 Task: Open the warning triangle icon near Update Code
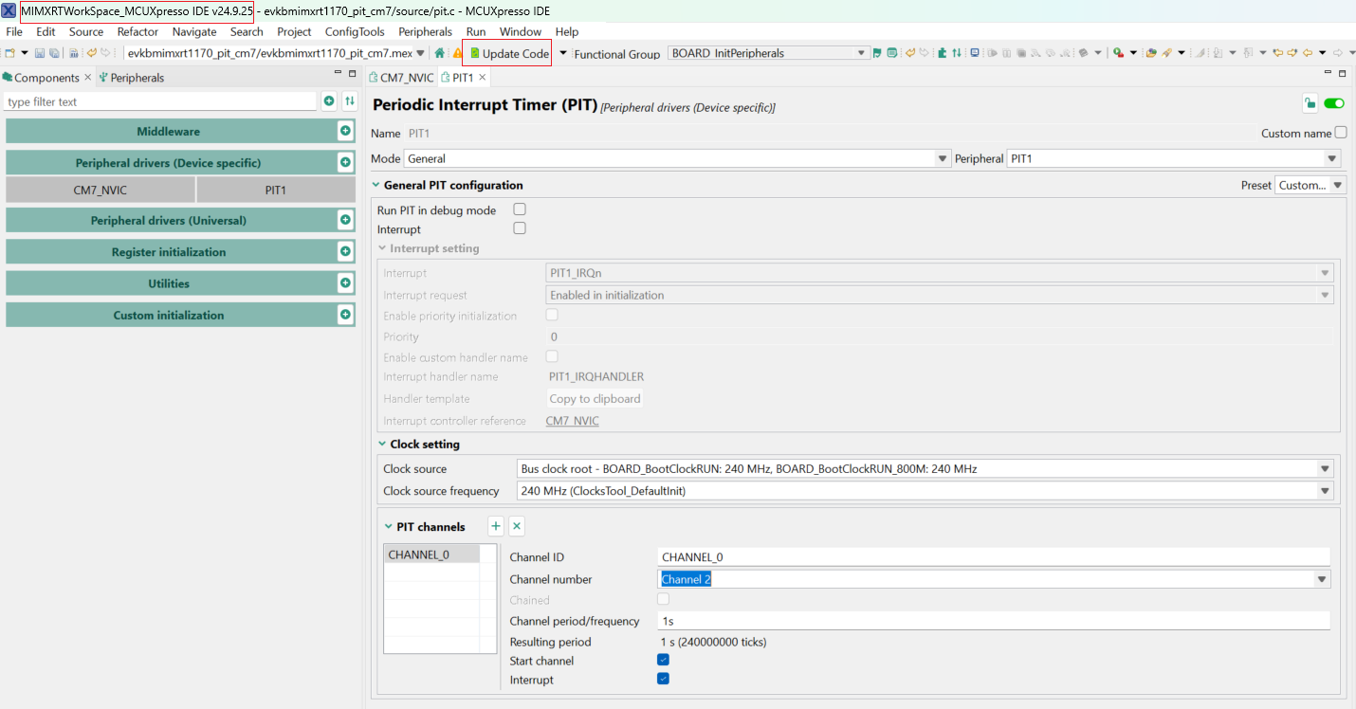coord(459,53)
